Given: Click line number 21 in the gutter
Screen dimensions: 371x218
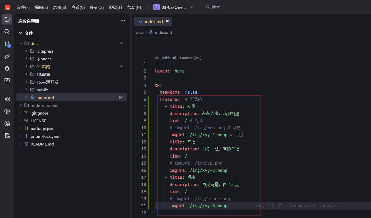Looking at the screenshot, I should point(144,206).
